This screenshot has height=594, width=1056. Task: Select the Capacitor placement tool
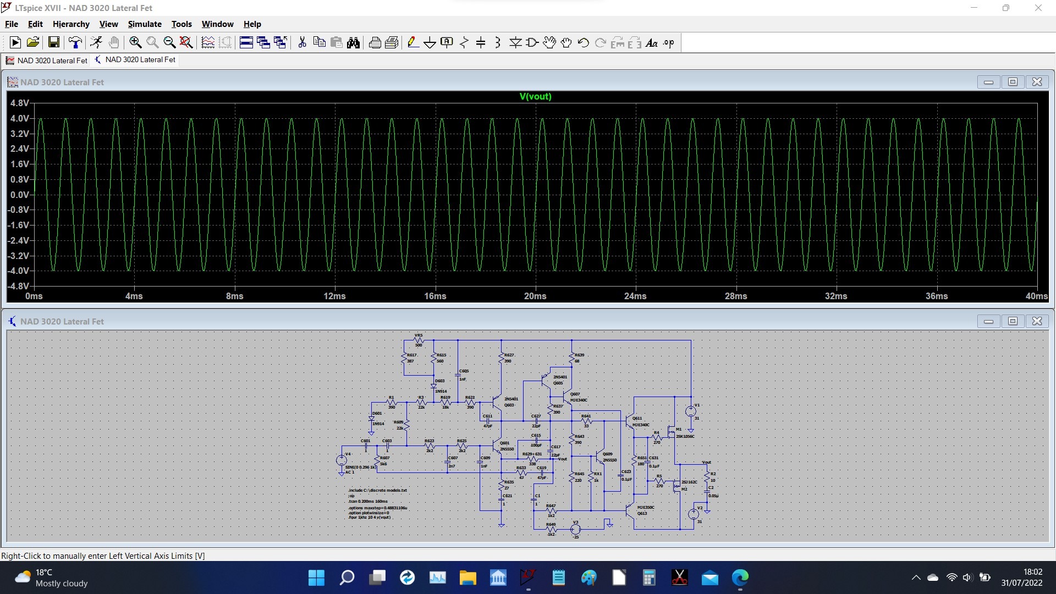pyautogui.click(x=481, y=42)
